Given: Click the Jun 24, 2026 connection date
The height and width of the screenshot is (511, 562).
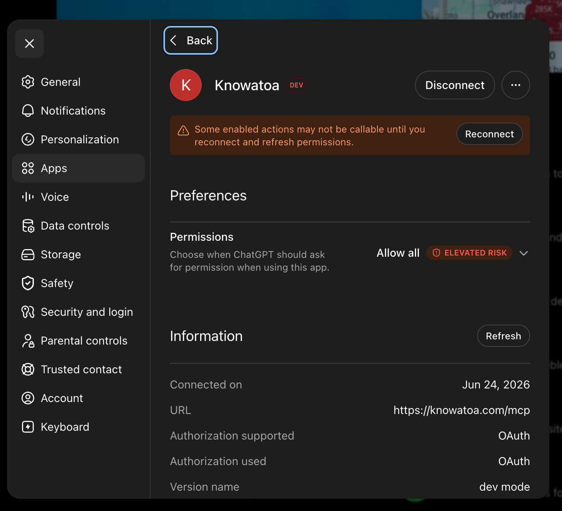Looking at the screenshot, I should tap(496, 384).
